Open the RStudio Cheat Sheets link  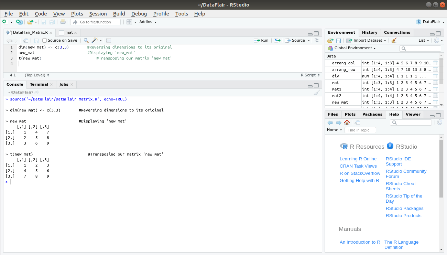coord(401,186)
